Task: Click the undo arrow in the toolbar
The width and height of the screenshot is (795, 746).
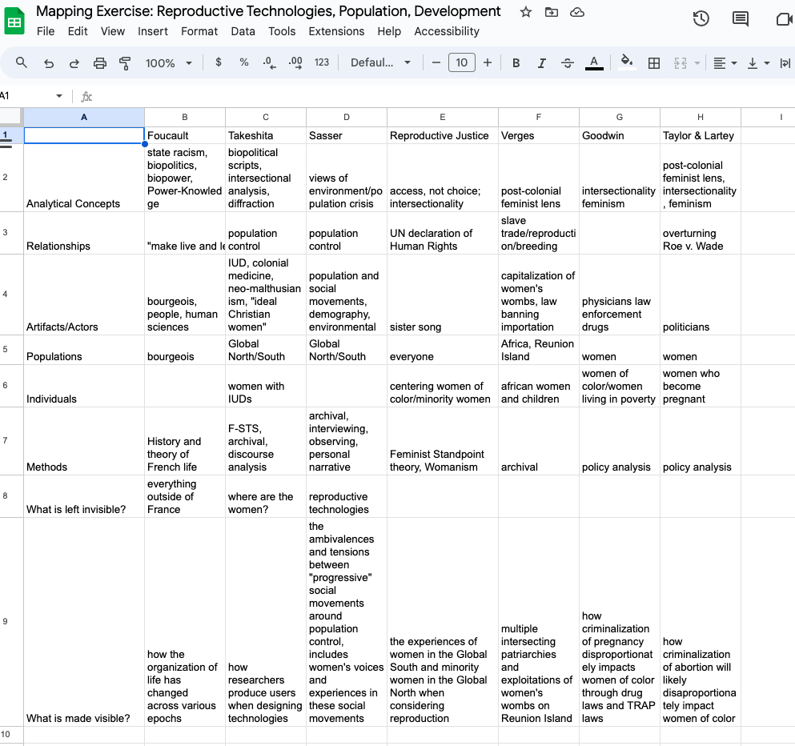Action: (x=49, y=63)
